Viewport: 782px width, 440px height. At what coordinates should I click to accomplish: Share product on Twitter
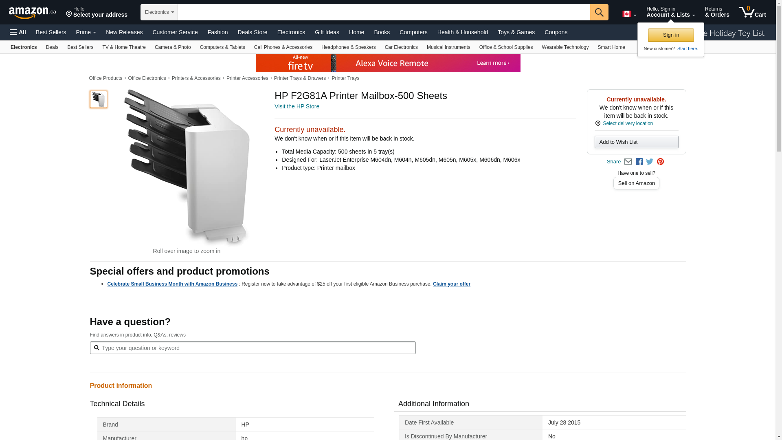coord(650,162)
